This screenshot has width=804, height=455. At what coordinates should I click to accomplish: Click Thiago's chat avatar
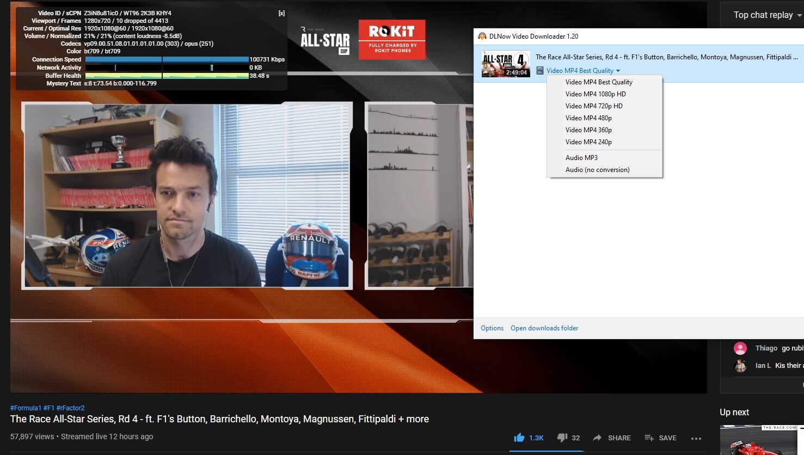pos(740,348)
